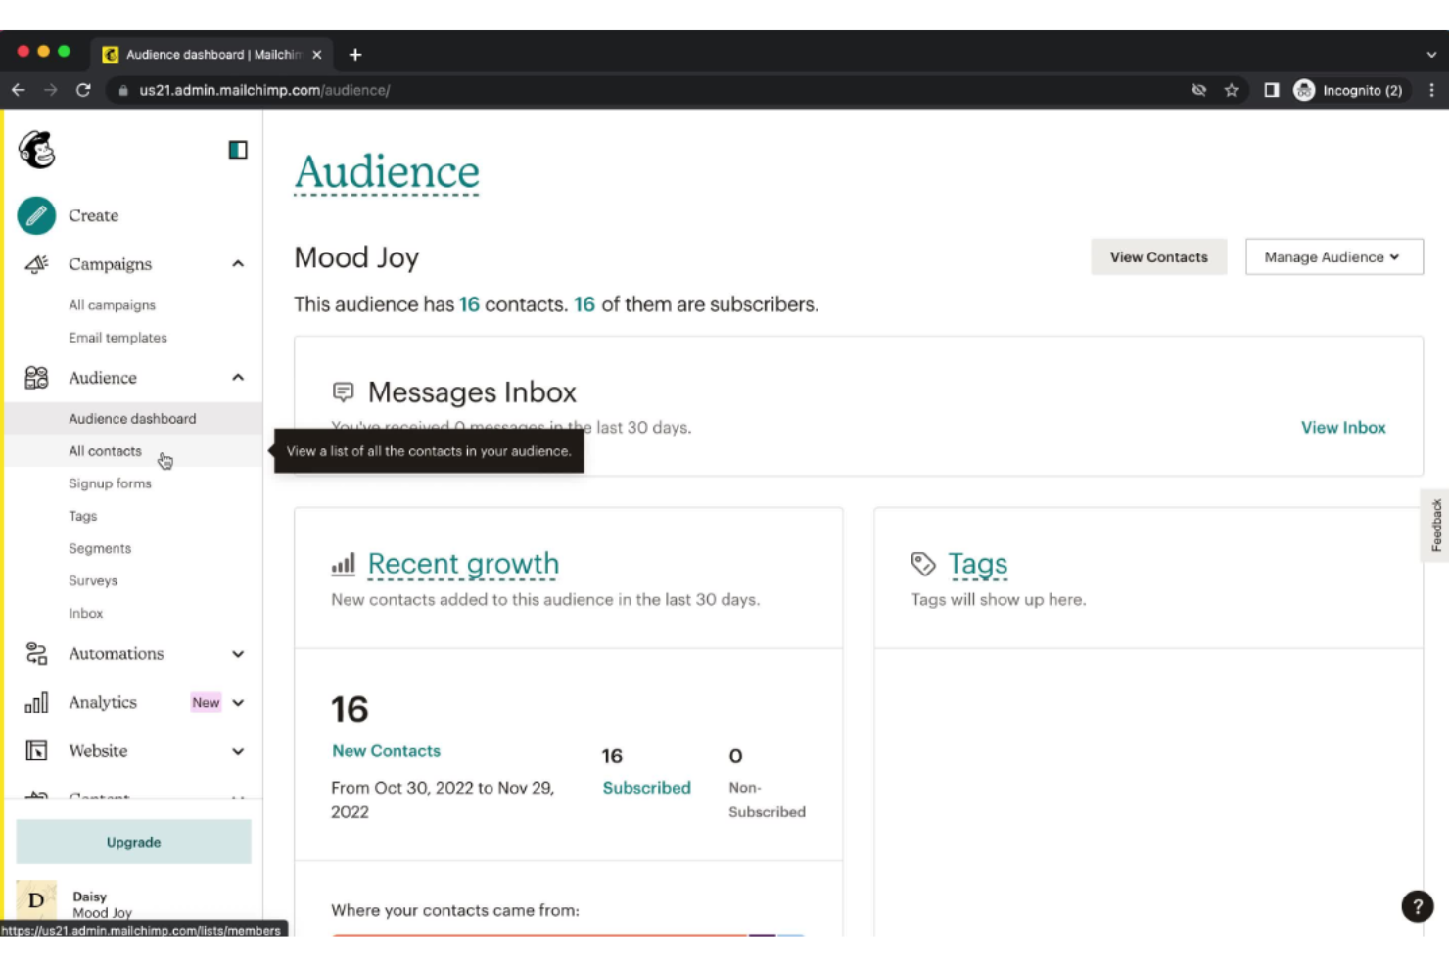Click the Recent growth chart icon
1449x966 pixels.
[x=343, y=565]
